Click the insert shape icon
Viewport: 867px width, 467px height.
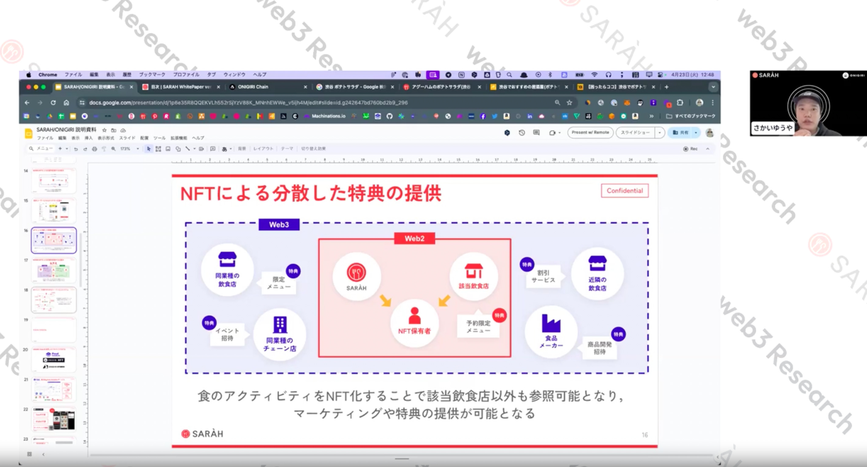pyautogui.click(x=178, y=149)
